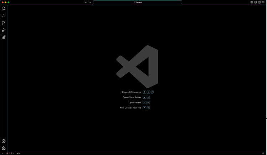The image size is (267, 155).
Task: Click the top Search command center field
Action: click(137, 2)
